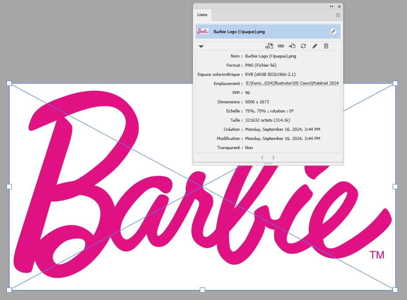Screen dimensions: 407x300
Task: Open the Liens panel tab
Action: [x=202, y=15]
